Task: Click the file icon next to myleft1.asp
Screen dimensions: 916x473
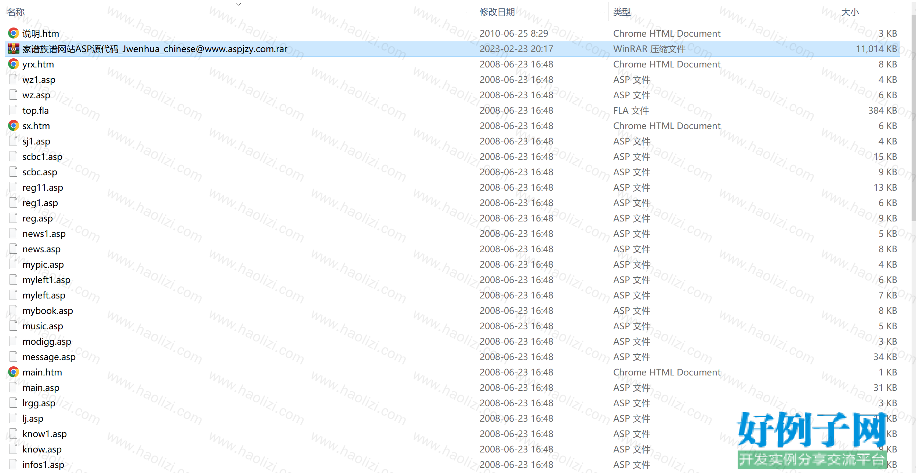Action: point(14,280)
